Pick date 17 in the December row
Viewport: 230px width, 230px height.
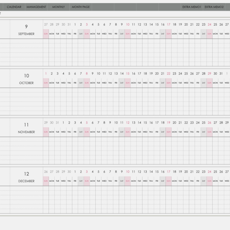168,171
